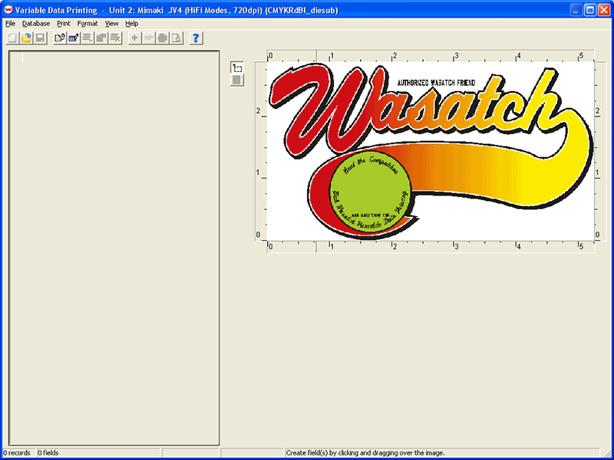Viewport: 614px width, 460px height.
Task: Click the grayed printer icon
Action: (x=163, y=38)
